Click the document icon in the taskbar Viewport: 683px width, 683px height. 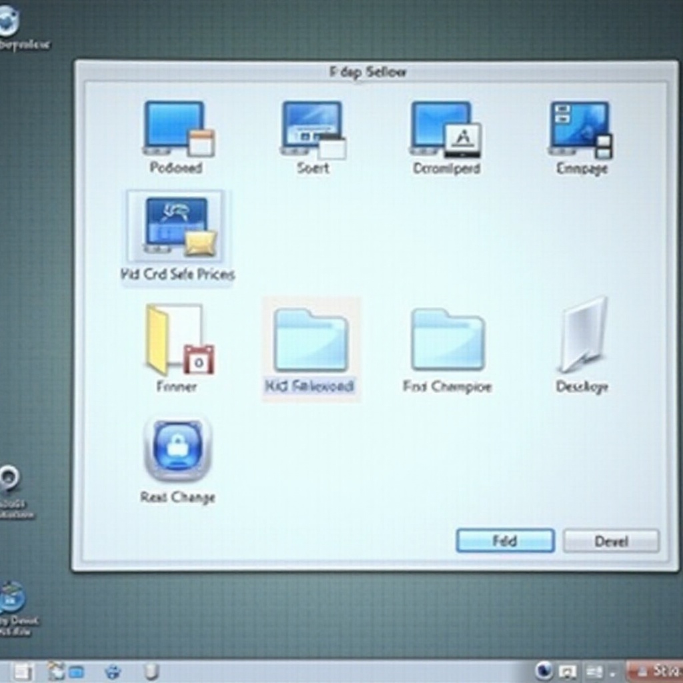pyautogui.click(x=23, y=671)
